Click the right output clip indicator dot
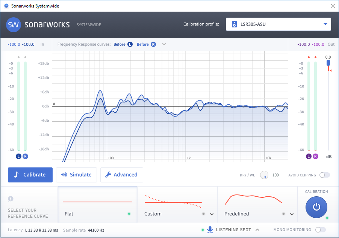This screenshot has height=238, width=339. click(x=315, y=57)
